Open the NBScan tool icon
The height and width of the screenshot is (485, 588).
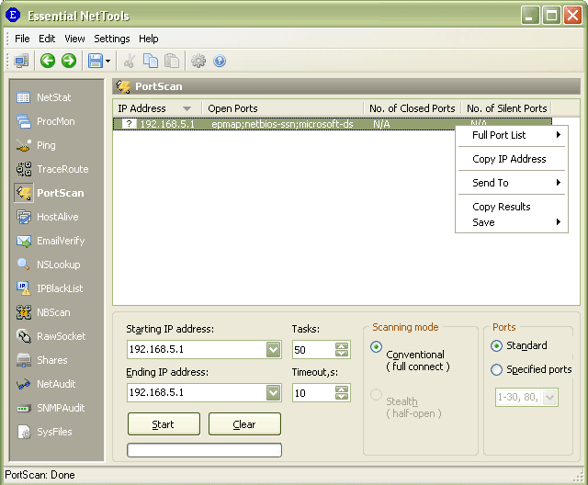(23, 312)
